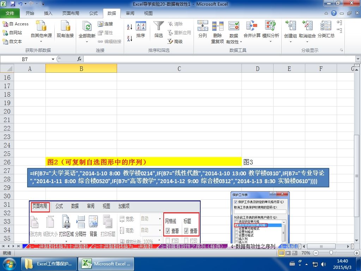Click the What-If Analysis (模拟分析) icon
361x271 pixels.
pos(270,26)
